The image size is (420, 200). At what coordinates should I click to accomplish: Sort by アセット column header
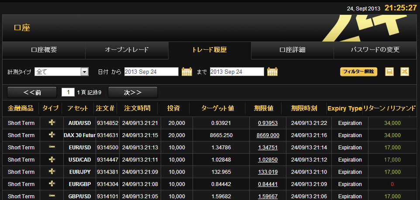pyautogui.click(x=78, y=108)
